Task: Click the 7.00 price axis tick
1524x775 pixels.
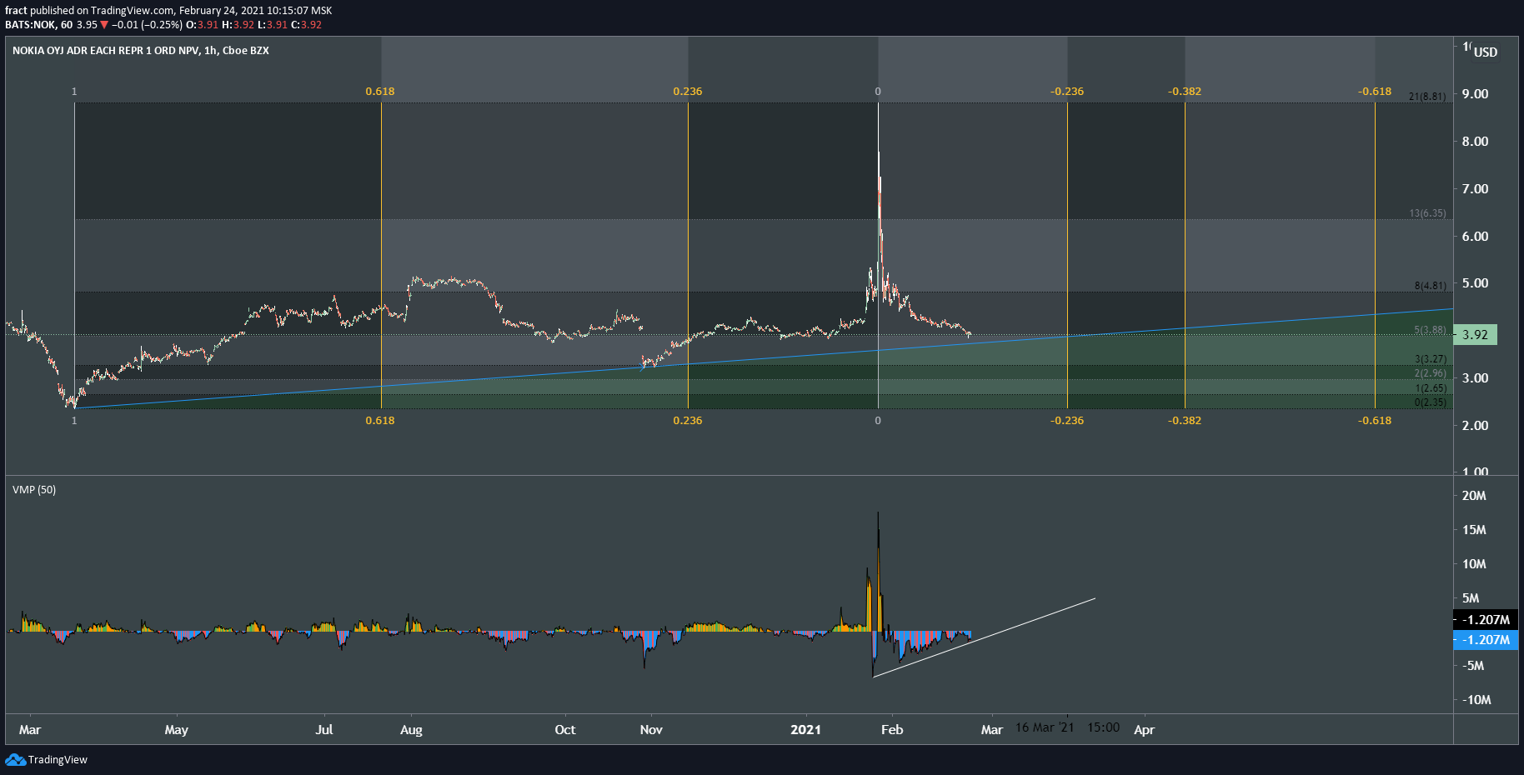Action: click(1475, 189)
